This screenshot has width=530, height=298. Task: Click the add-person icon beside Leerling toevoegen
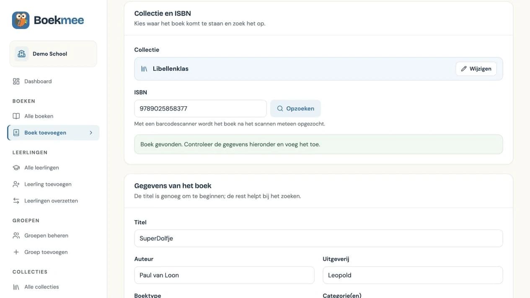[x=16, y=184]
